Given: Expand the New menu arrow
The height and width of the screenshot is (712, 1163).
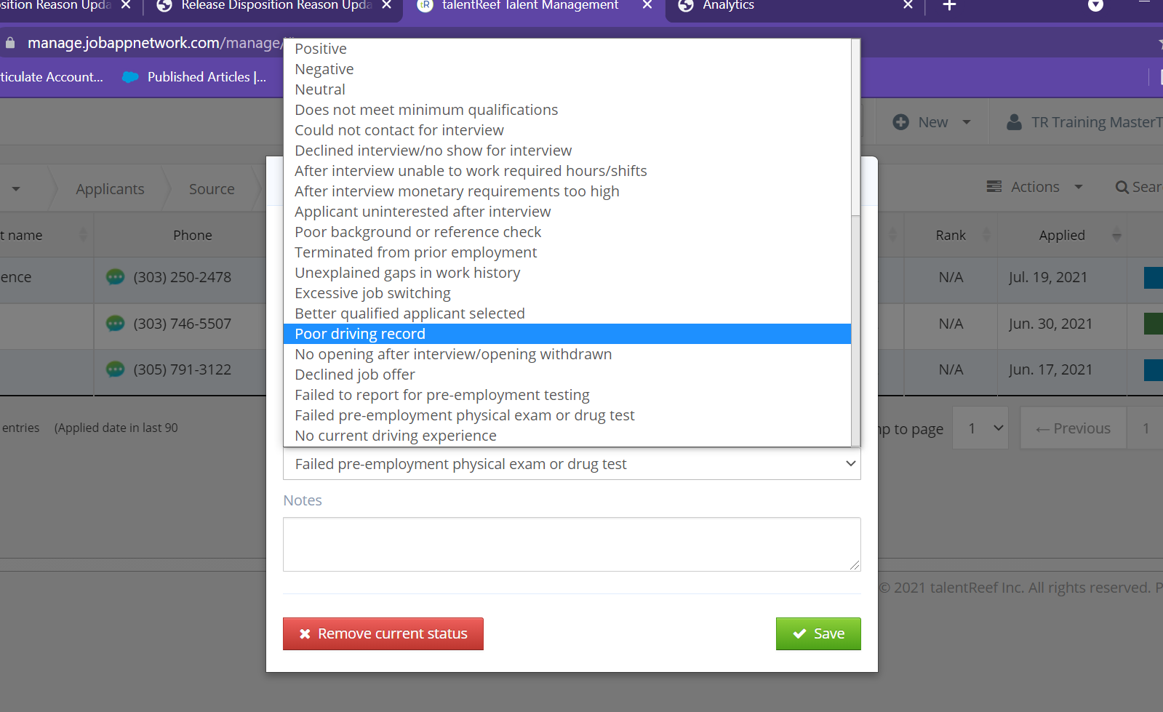Looking at the screenshot, I should 967,122.
